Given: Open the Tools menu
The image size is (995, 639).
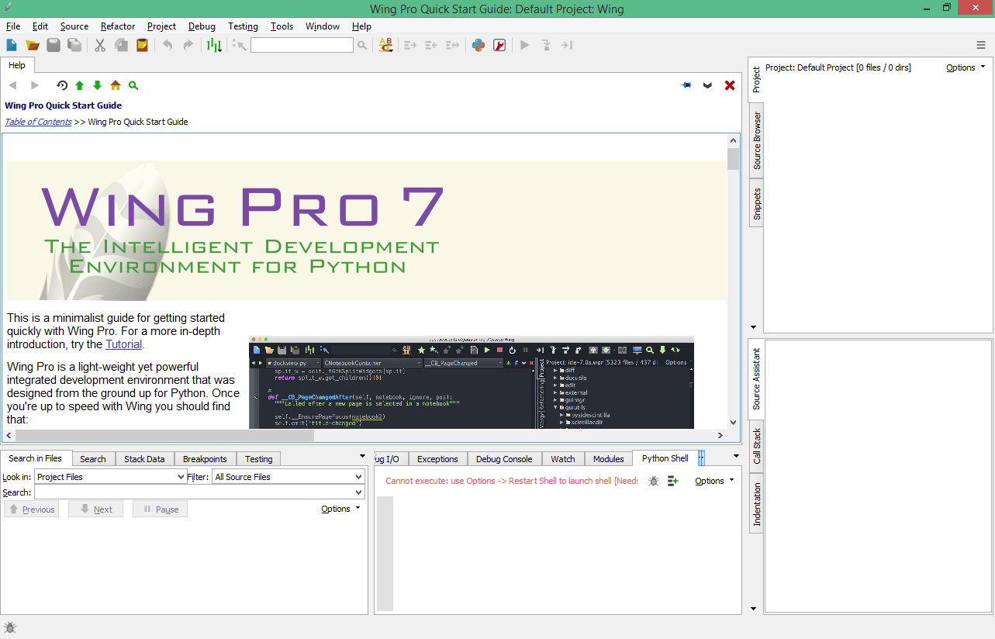Looking at the screenshot, I should click(x=282, y=26).
